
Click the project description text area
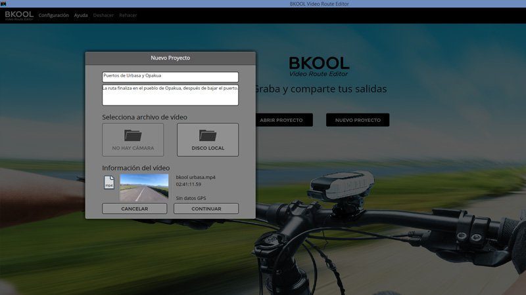pyautogui.click(x=170, y=95)
